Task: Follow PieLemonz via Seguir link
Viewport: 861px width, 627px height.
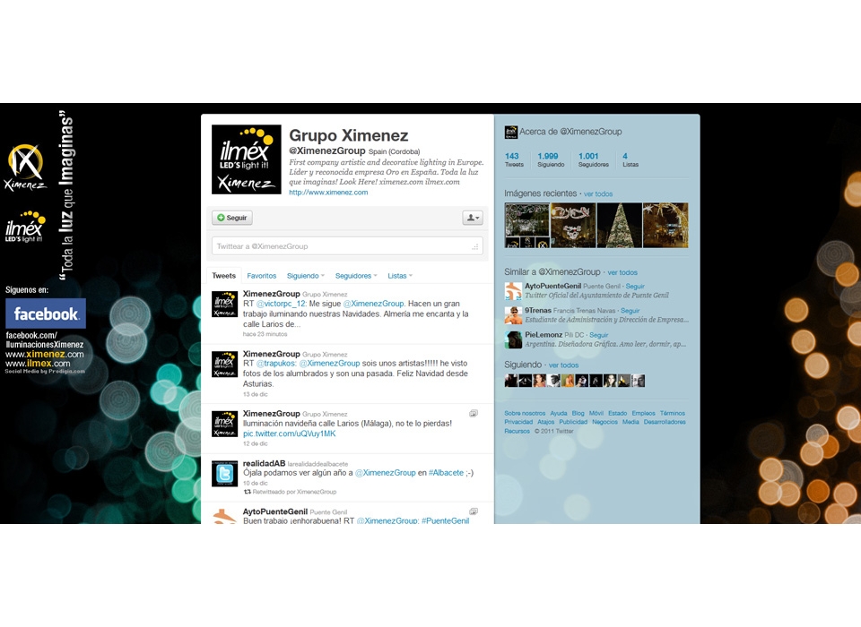Action: (598, 335)
